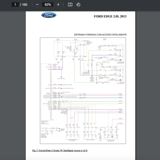Click the 62% zoom level box
The height and width of the screenshot is (160, 160).
pyautogui.click(x=48, y=5)
